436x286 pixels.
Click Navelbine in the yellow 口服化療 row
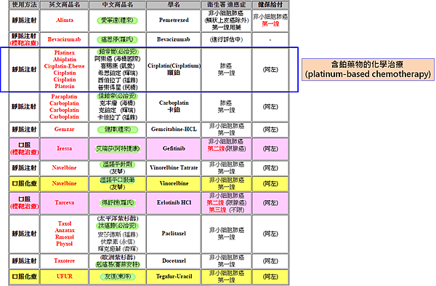[x=64, y=183]
